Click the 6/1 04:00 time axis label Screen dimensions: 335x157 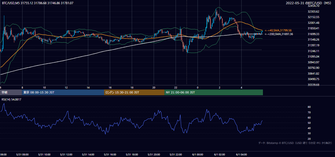coord(241,155)
